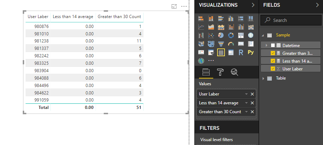This screenshot has width=323, height=145.
Task: Select the 981238 cell in the table
Action: tap(42, 41)
